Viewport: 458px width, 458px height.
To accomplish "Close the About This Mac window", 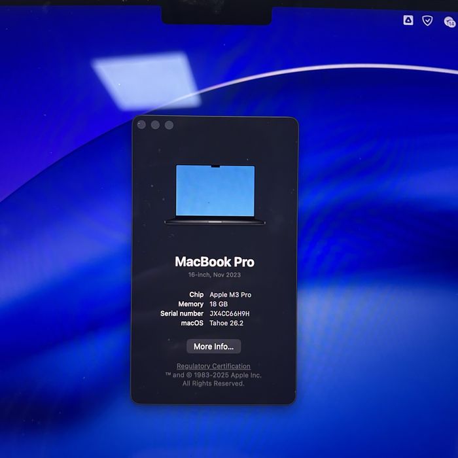I will (141, 125).
